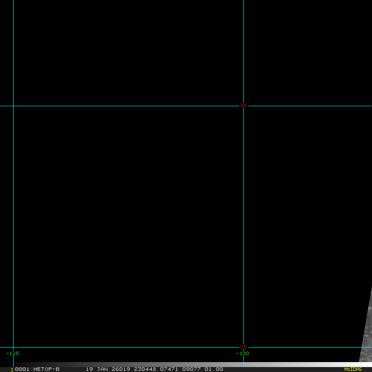The image size is (372, 372).
Task: Click intersection of 15 latitude and -125 longitude lines
Action: point(13,347)
